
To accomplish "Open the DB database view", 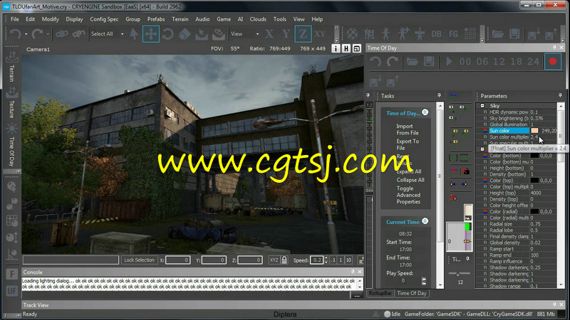I will [x=436, y=34].
